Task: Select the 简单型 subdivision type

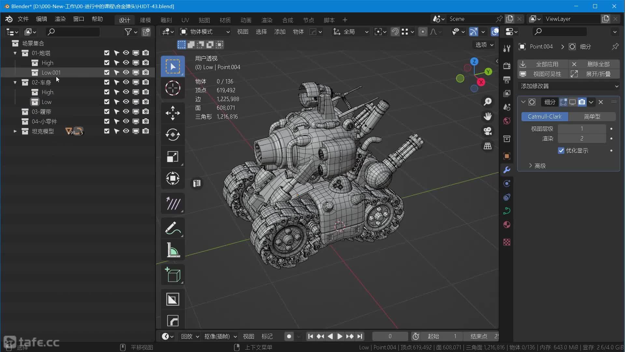Action: coord(592,116)
